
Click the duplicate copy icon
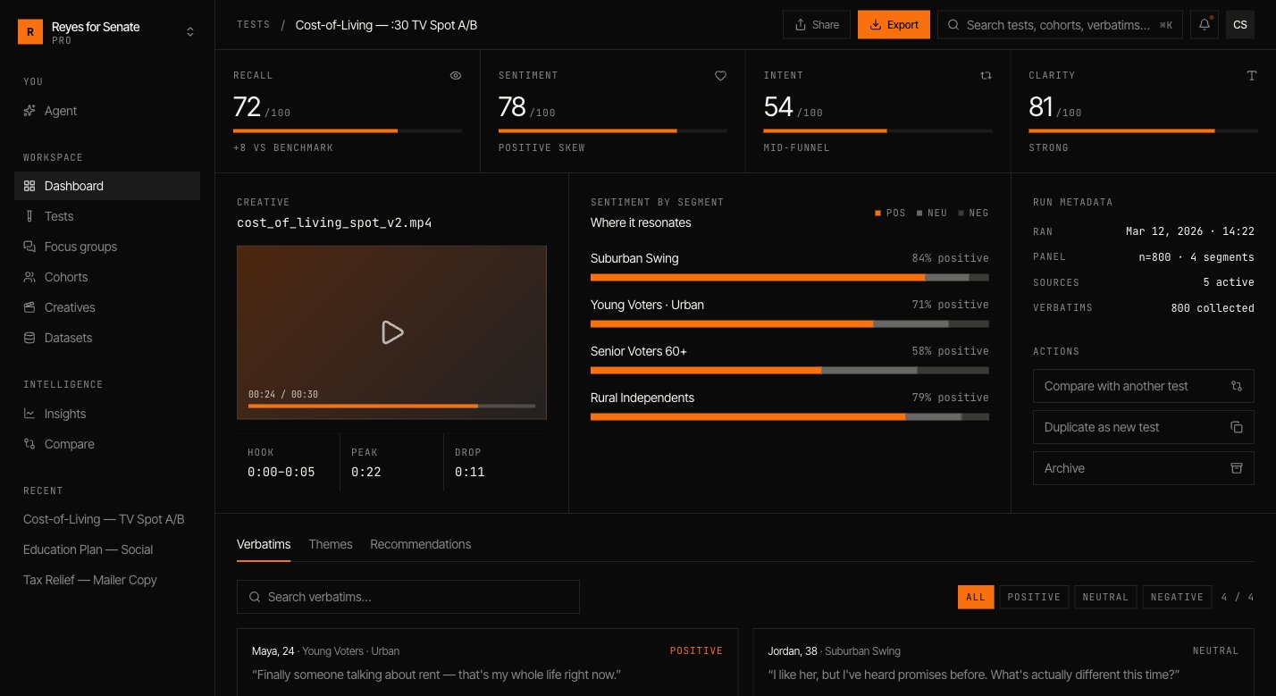[x=1237, y=427]
